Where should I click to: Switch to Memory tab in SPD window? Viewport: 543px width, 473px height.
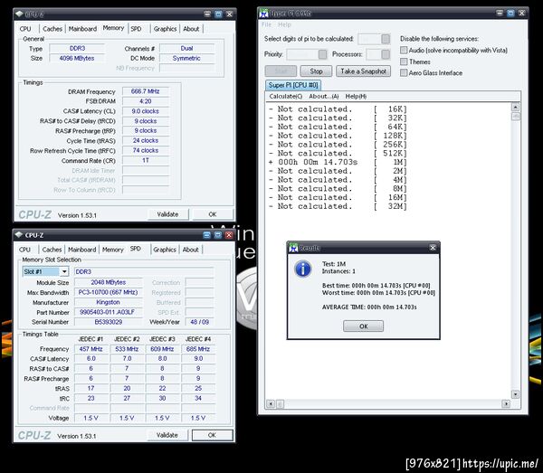[112, 250]
